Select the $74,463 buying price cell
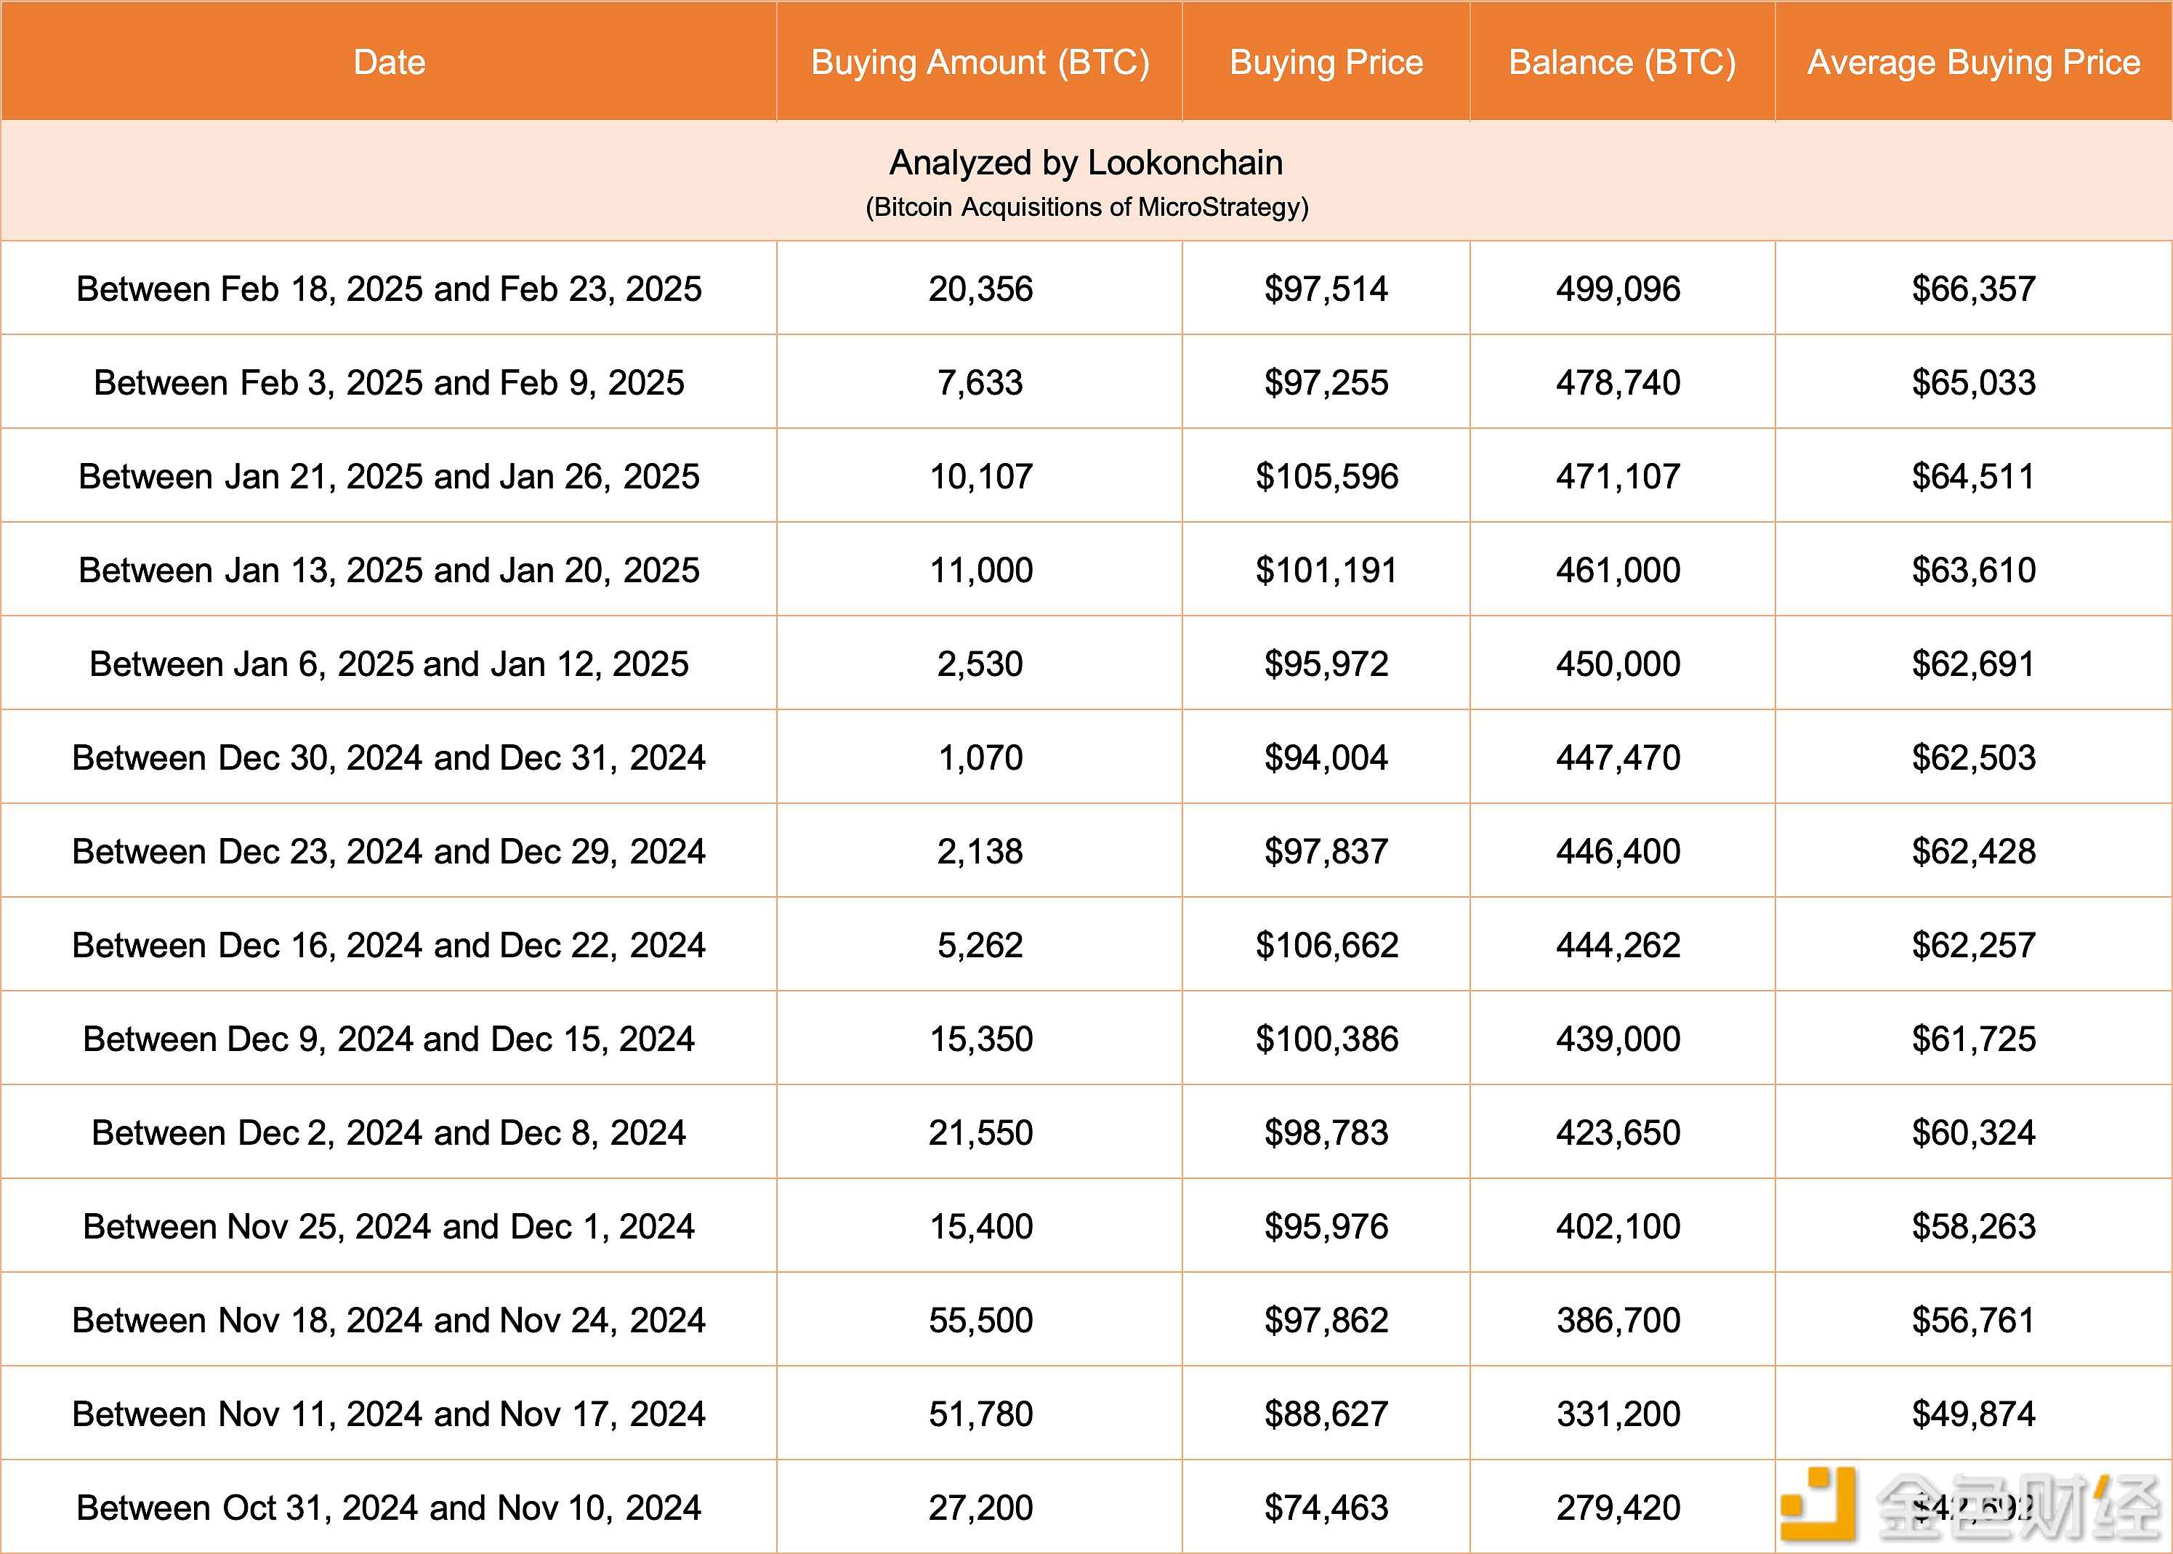 [1326, 1507]
